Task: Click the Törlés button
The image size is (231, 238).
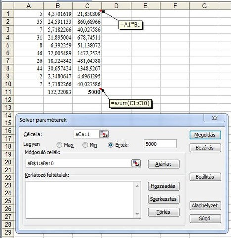Action: click(164, 212)
